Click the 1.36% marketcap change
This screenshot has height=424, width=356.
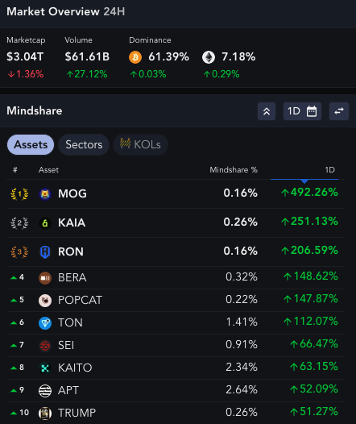pyautogui.click(x=26, y=74)
